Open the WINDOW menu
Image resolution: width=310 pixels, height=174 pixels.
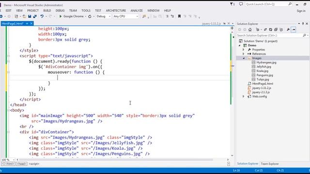[153, 11]
